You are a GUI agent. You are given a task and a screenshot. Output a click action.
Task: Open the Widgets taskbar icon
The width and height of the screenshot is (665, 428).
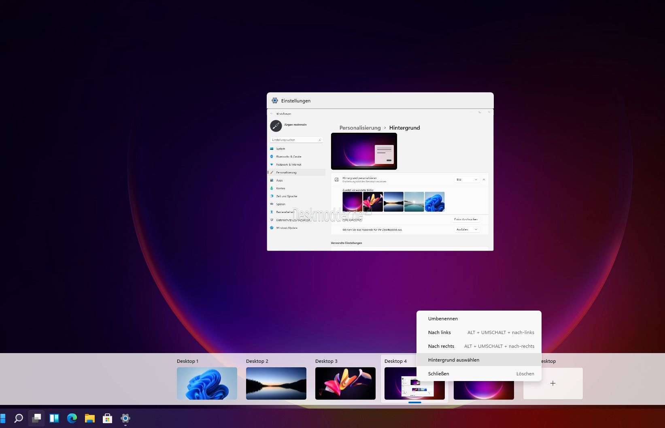click(54, 418)
